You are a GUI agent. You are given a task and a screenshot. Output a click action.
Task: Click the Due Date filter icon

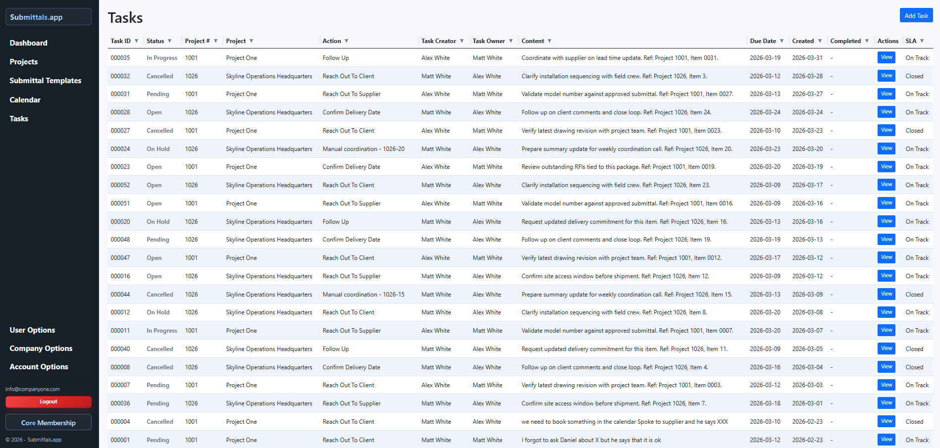click(x=782, y=41)
